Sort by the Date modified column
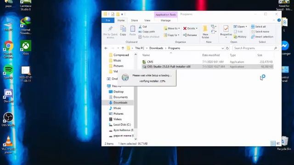294x165 pixels. click(211, 55)
